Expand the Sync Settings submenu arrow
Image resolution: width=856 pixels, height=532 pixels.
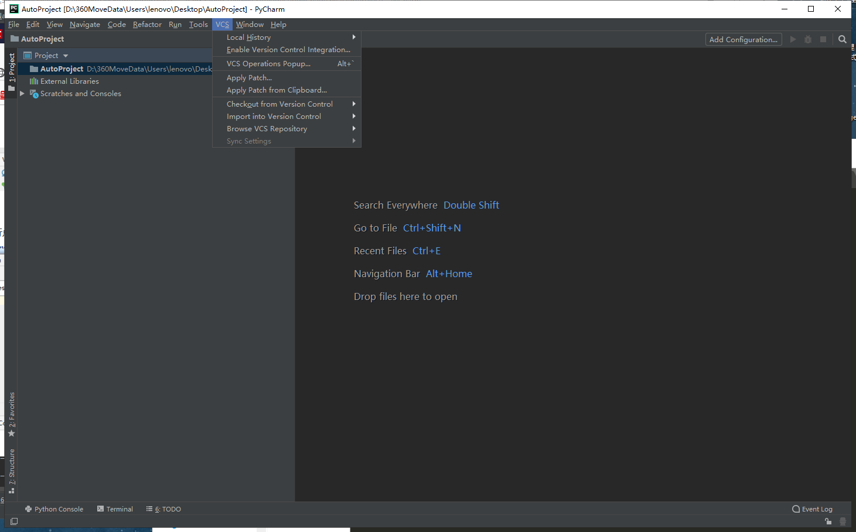click(354, 141)
